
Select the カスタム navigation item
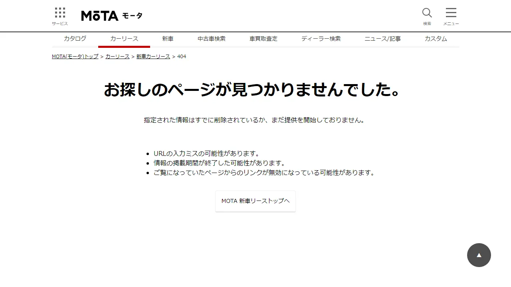click(x=436, y=39)
